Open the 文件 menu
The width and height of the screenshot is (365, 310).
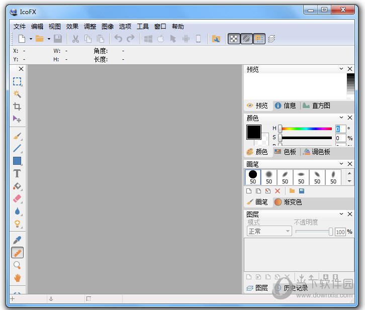(x=20, y=27)
